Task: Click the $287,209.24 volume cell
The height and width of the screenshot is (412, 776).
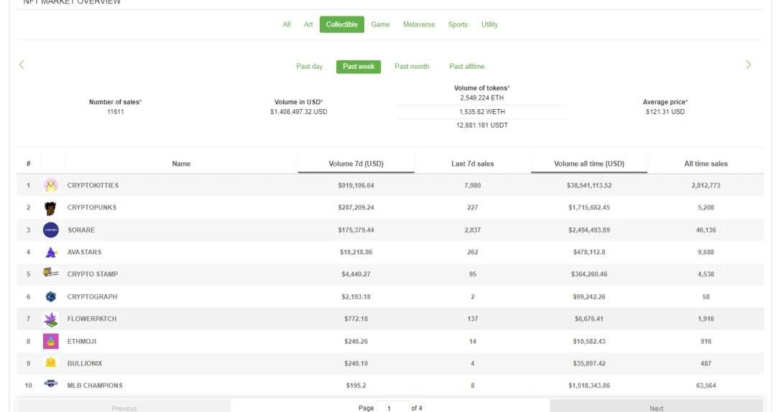Action: 356,207
